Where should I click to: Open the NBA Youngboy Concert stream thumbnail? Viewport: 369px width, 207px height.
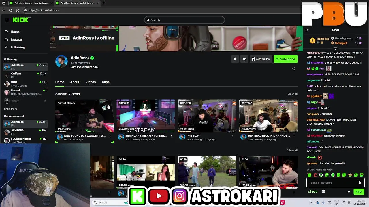(84, 116)
